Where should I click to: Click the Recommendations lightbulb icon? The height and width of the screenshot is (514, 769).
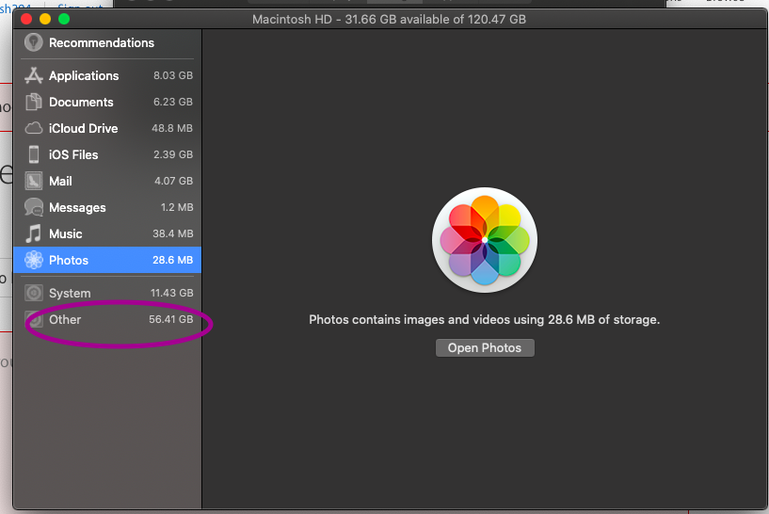coord(34,42)
